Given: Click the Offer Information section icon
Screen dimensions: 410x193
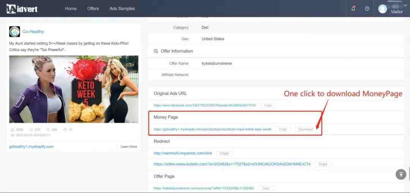Looking at the screenshot, I should tap(156, 51).
